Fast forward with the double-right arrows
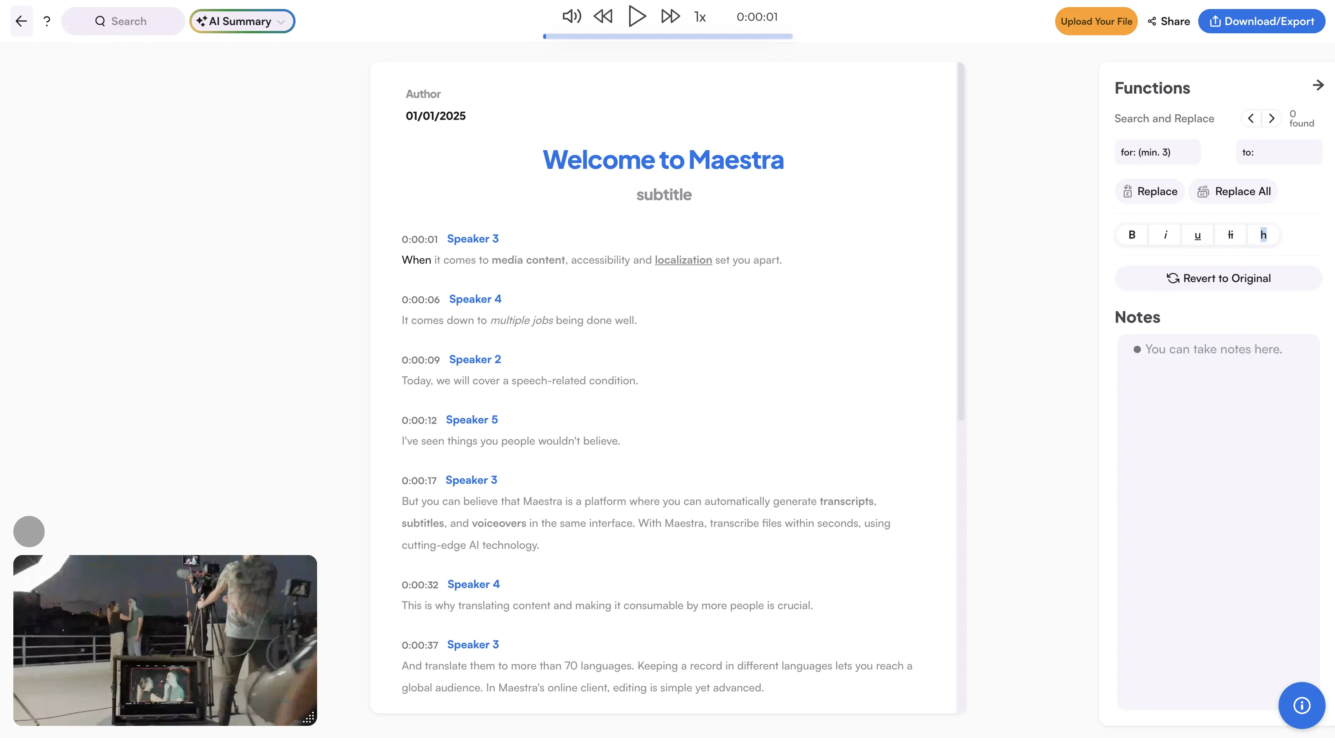Image resolution: width=1335 pixels, height=738 pixels. [x=670, y=16]
